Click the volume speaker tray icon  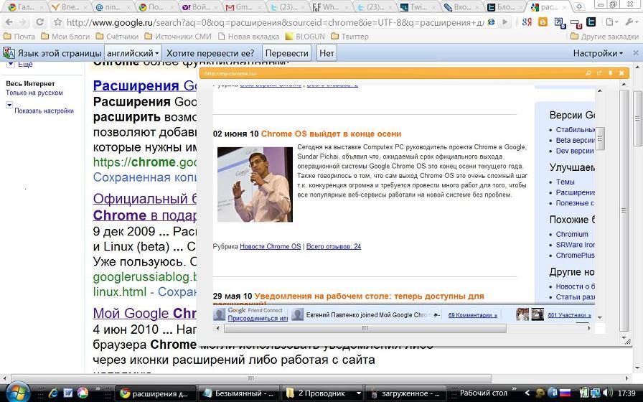click(607, 393)
